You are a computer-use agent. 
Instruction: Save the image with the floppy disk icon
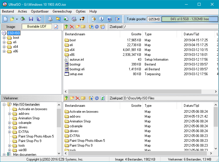point(31,19)
